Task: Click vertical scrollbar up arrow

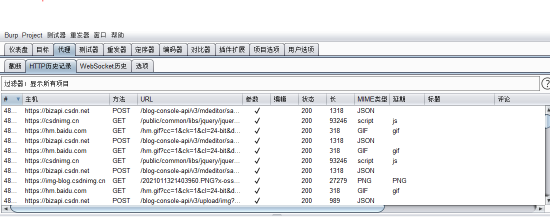Action: (547, 108)
